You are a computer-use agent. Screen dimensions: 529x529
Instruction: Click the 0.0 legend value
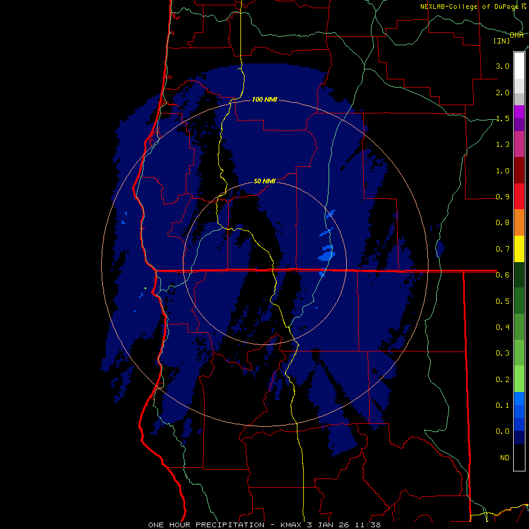[503, 431]
